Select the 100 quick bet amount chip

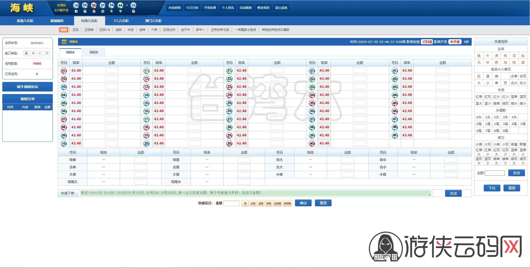point(278,203)
